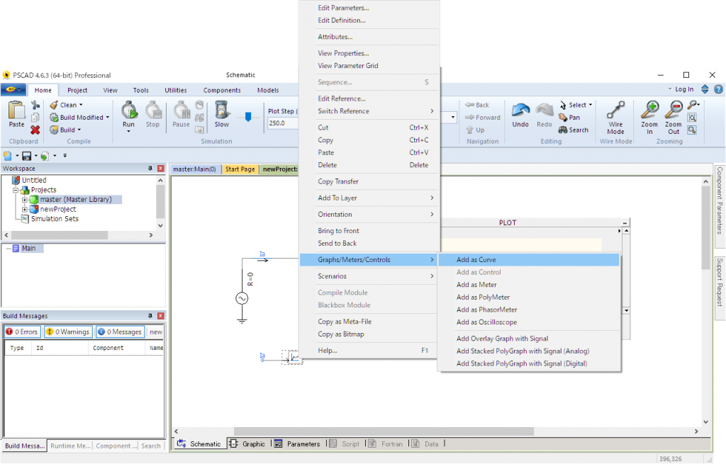Viewport: 726px width, 464px height.
Task: Click the Paste clipboard icon
Action: 16,111
